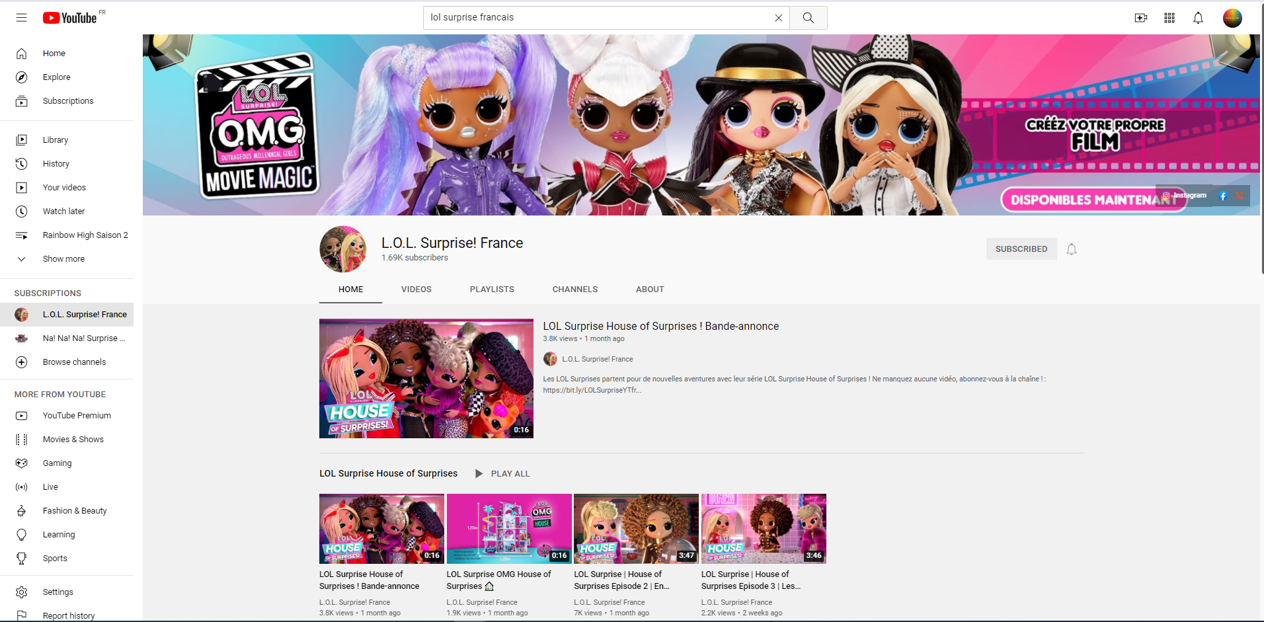Image resolution: width=1264 pixels, height=622 pixels.
Task: Clear the search text with X
Action: click(779, 18)
